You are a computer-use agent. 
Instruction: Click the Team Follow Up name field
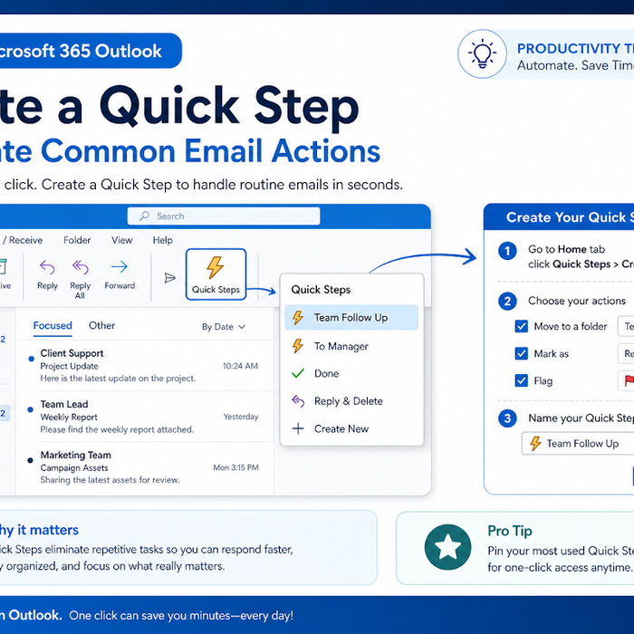578,444
